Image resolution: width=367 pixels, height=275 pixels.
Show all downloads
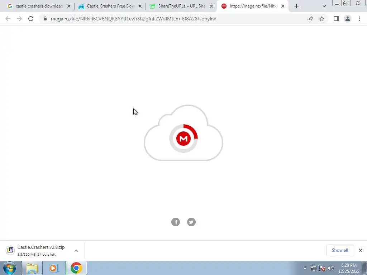click(340, 250)
